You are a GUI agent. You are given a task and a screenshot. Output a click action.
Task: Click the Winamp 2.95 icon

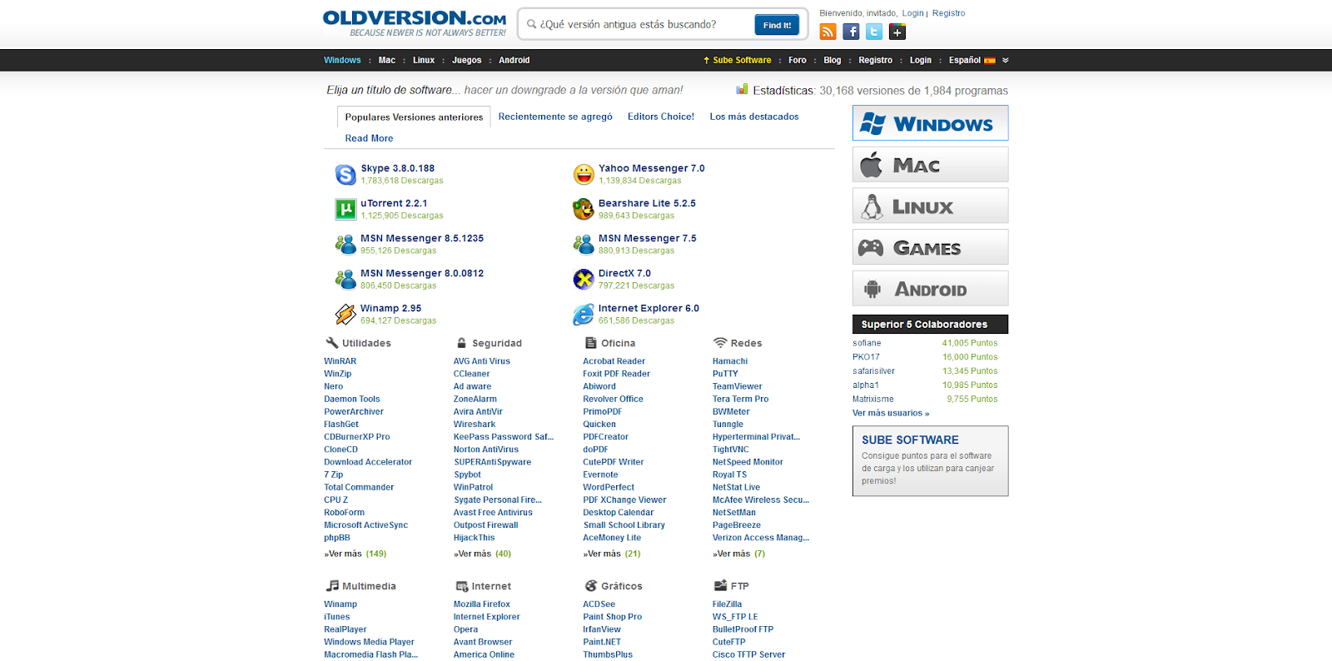pos(345,314)
